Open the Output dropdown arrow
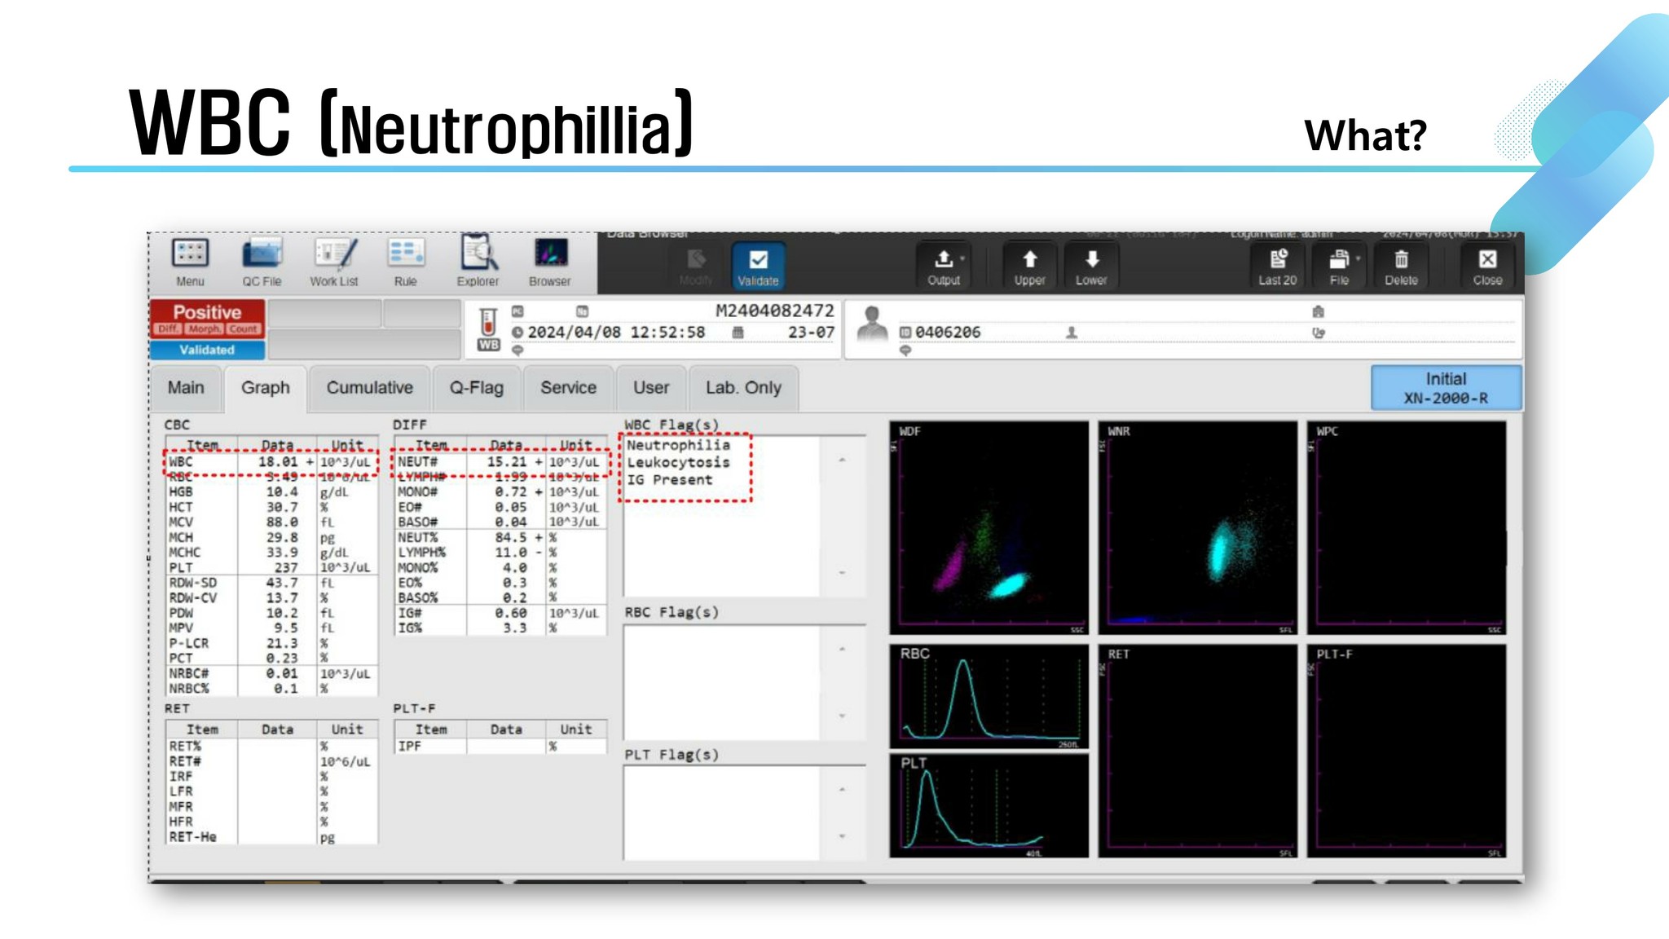Image resolution: width=1669 pixels, height=939 pixels. pyautogui.click(x=962, y=259)
